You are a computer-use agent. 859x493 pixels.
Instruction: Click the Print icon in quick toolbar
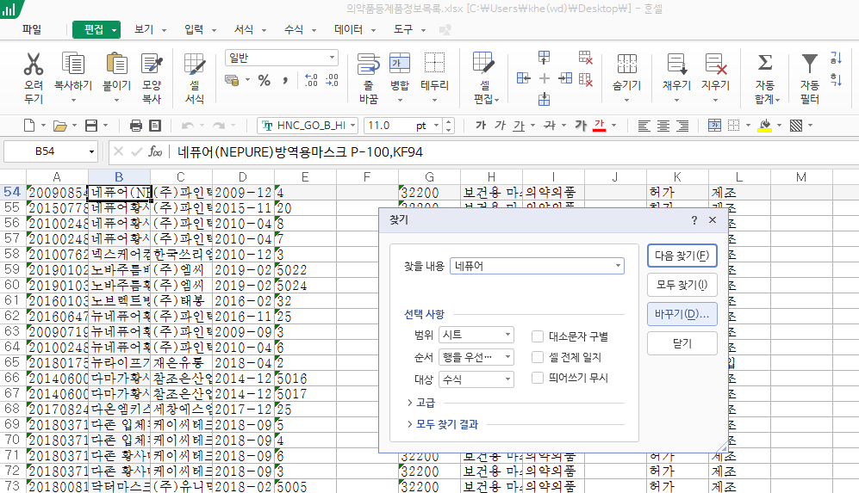pyautogui.click(x=136, y=126)
